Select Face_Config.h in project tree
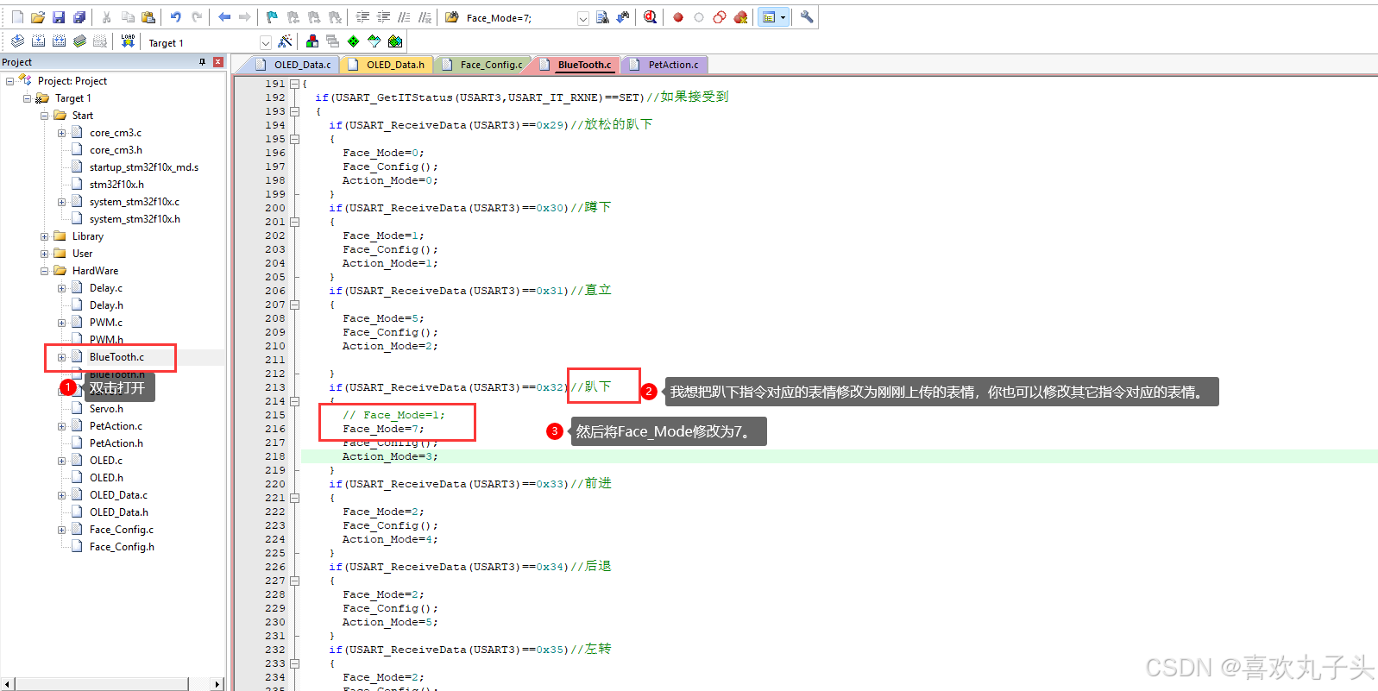 tap(122, 547)
